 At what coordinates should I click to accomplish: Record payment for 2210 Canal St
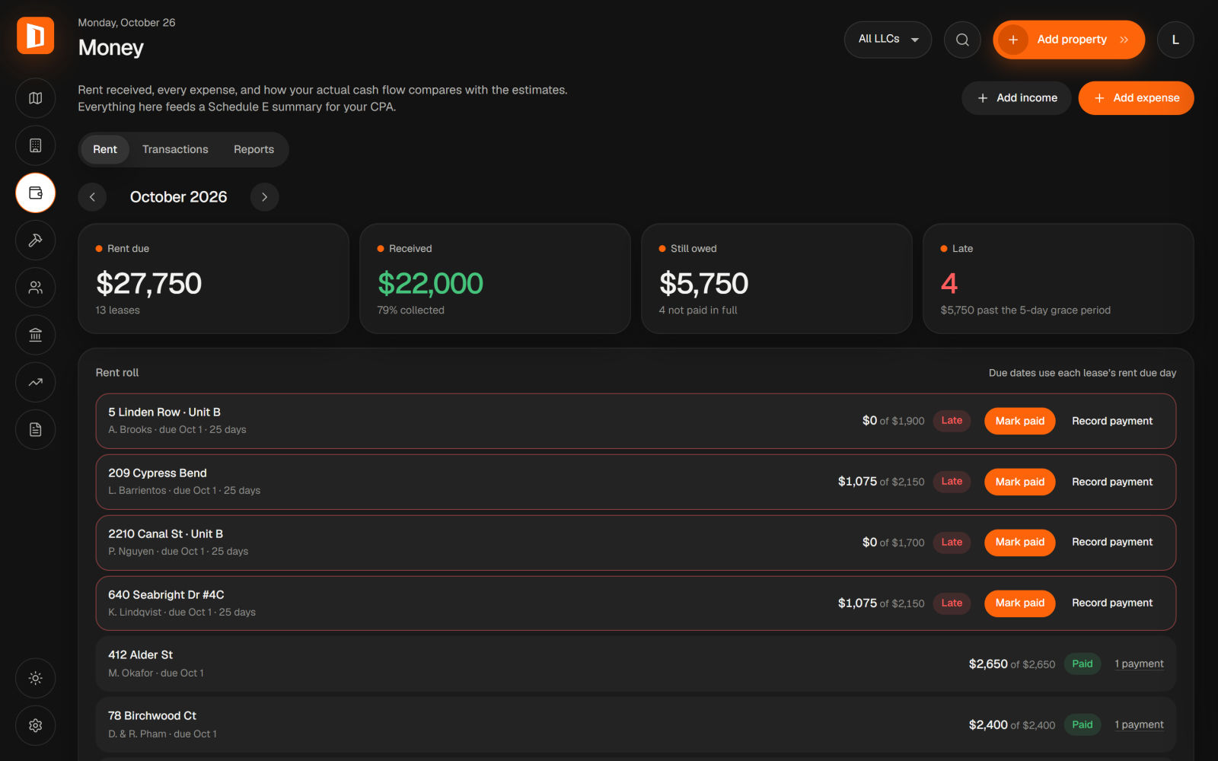pos(1112,542)
